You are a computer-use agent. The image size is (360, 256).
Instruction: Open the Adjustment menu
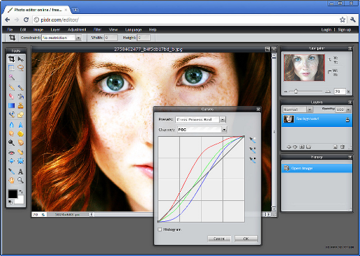pyautogui.click(x=77, y=29)
